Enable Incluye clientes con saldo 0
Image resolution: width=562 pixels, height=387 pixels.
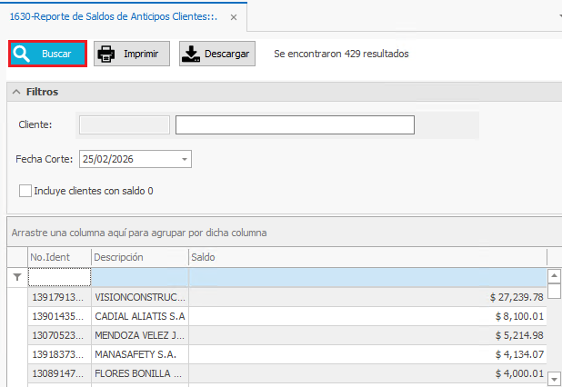click(x=25, y=191)
